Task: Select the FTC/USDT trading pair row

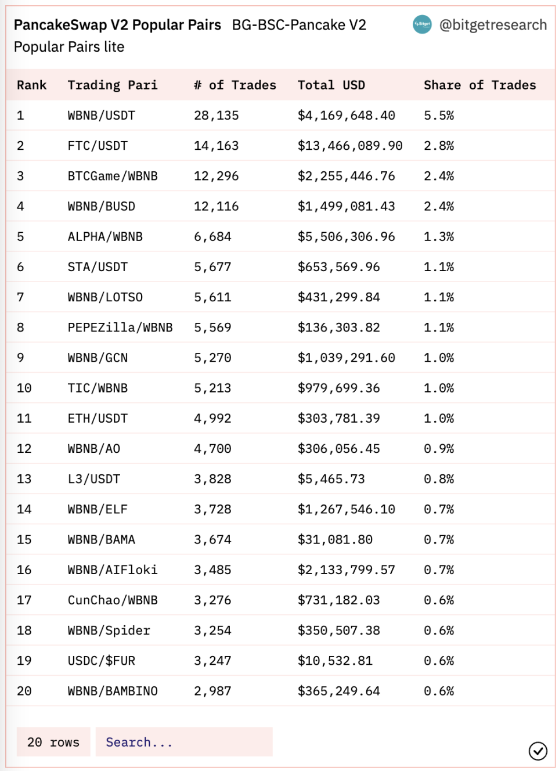Action: point(96,146)
